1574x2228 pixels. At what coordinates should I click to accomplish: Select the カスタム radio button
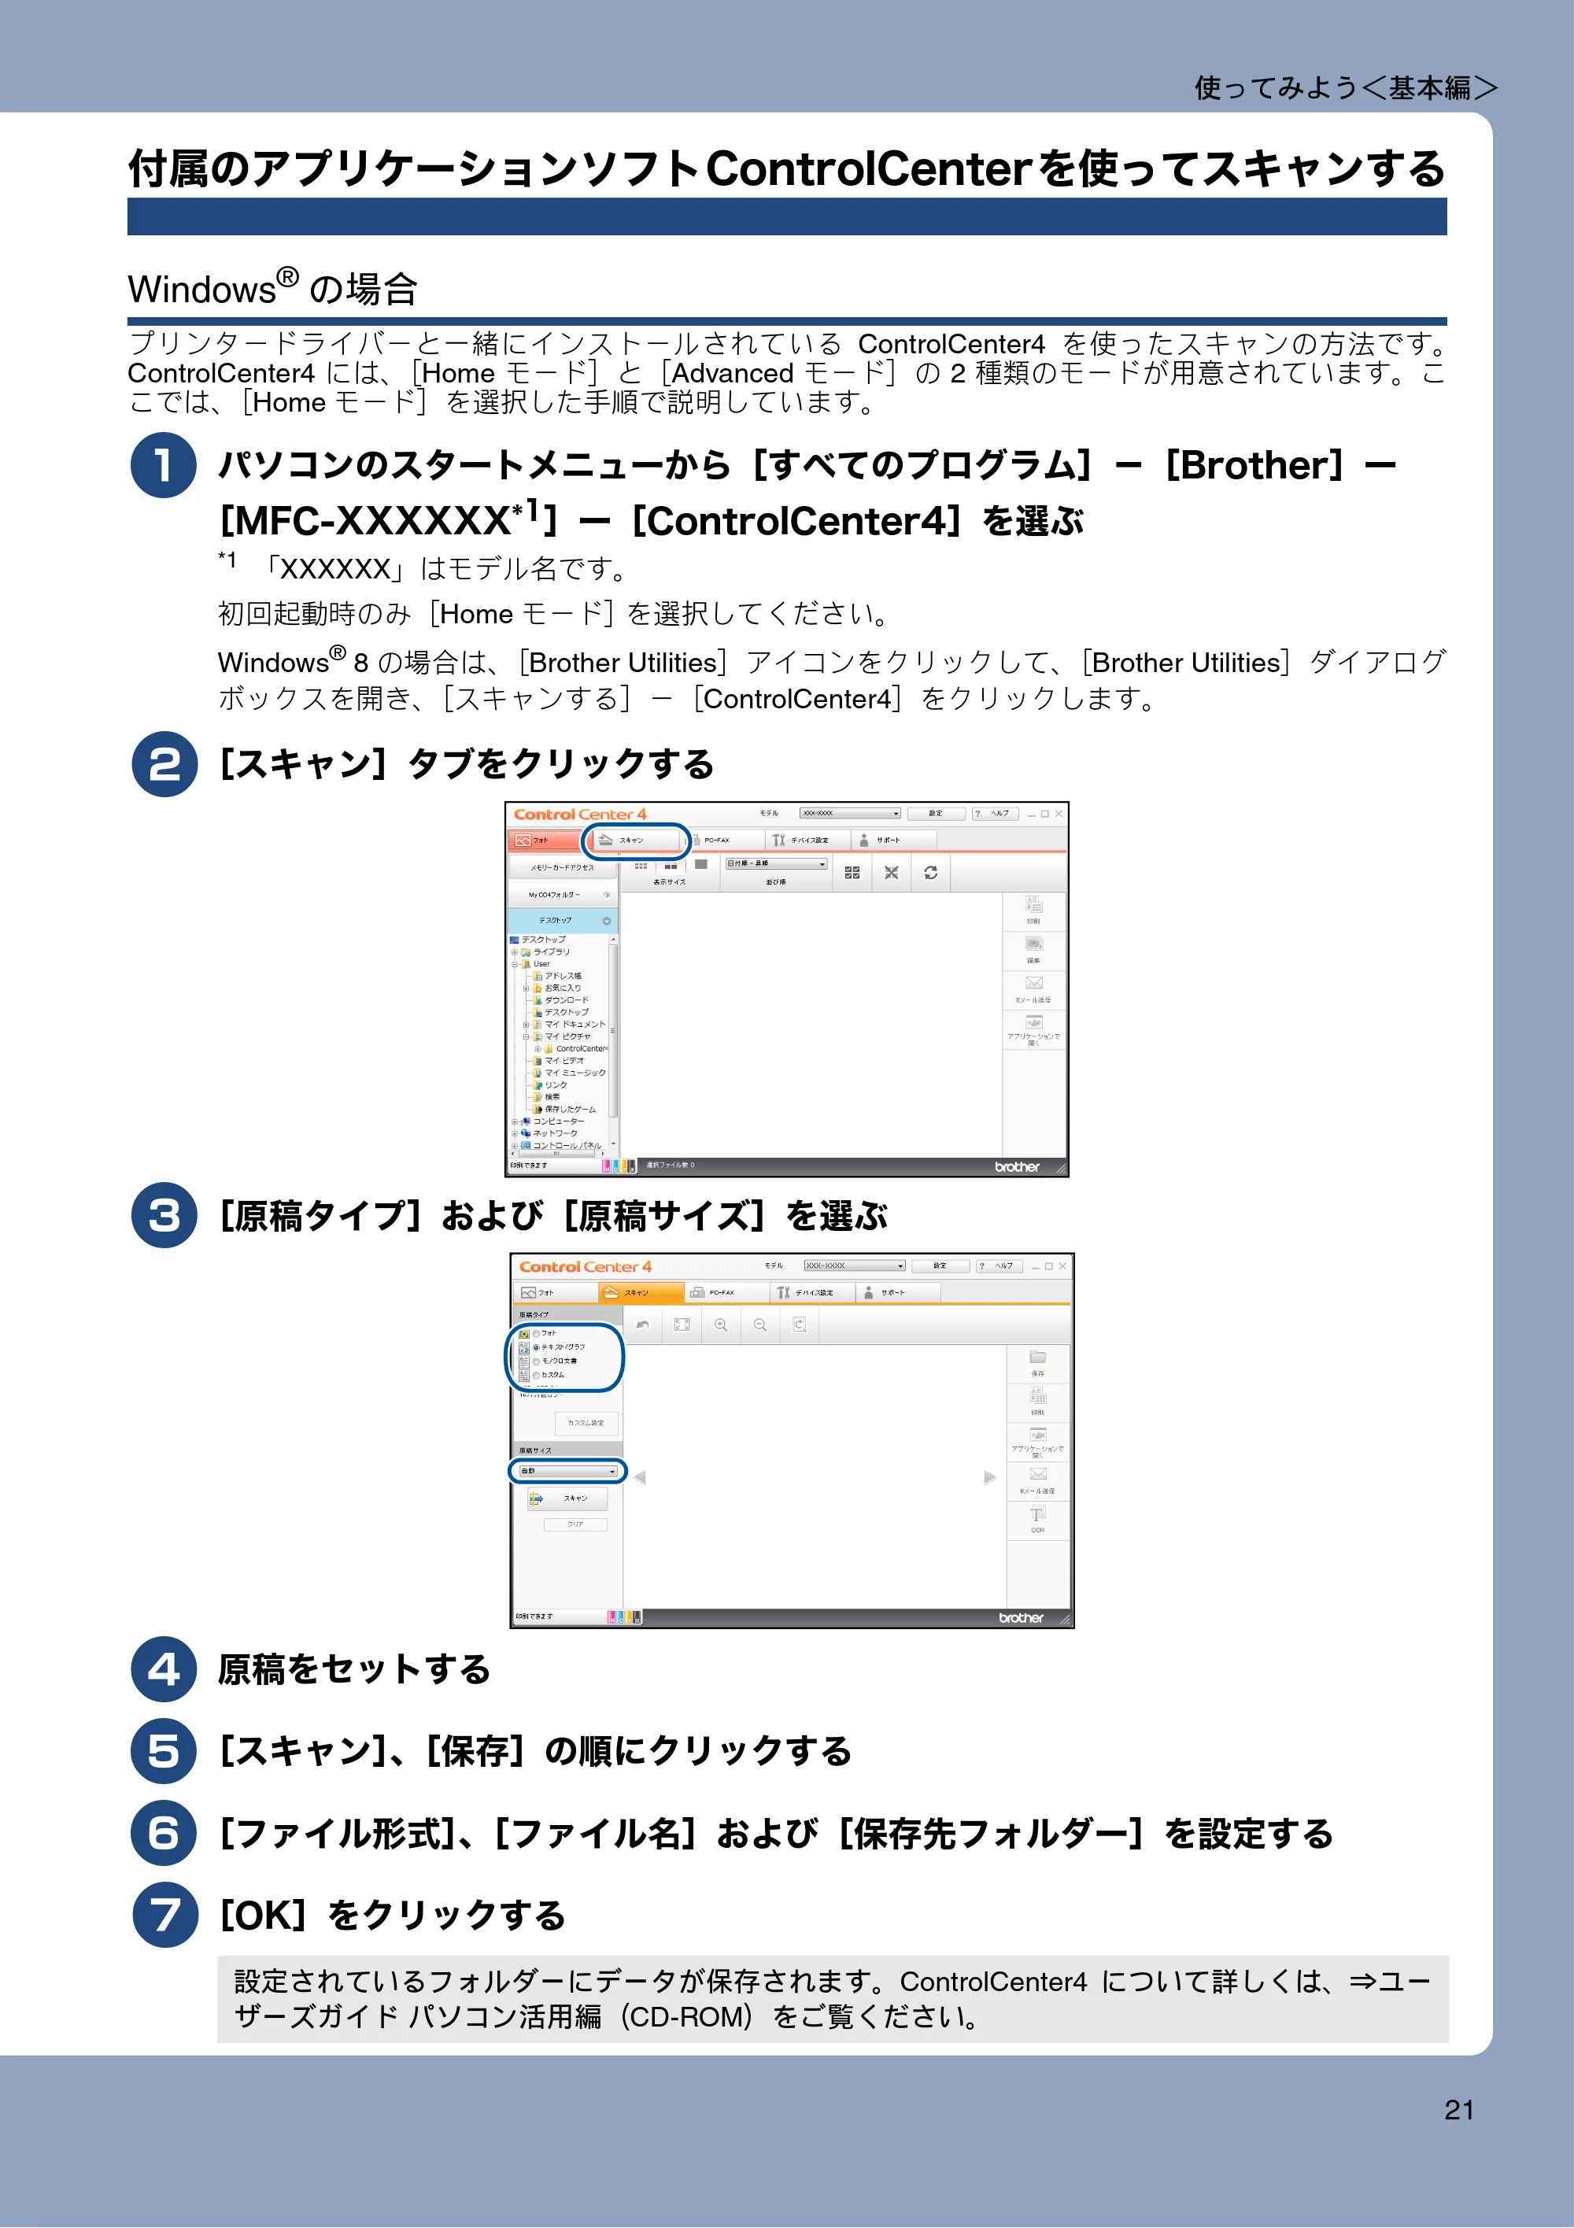click(536, 1375)
